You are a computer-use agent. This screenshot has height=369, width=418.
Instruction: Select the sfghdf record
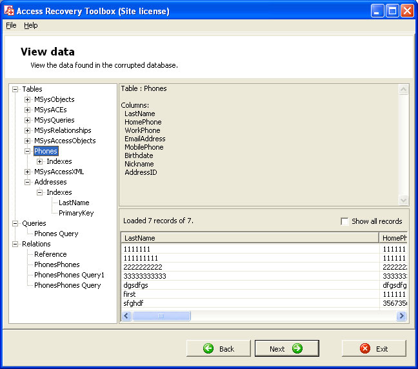pyautogui.click(x=250, y=303)
